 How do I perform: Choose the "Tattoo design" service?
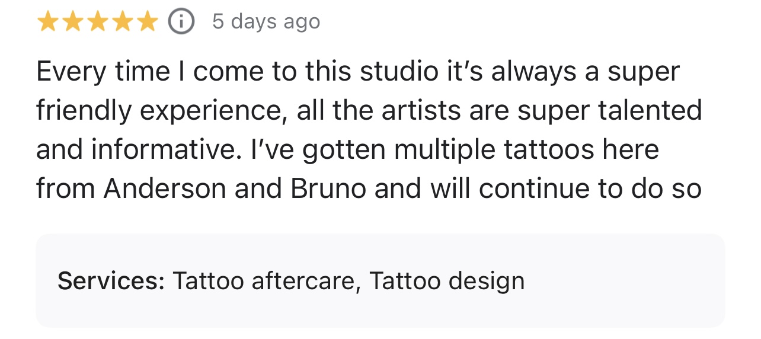[447, 280]
